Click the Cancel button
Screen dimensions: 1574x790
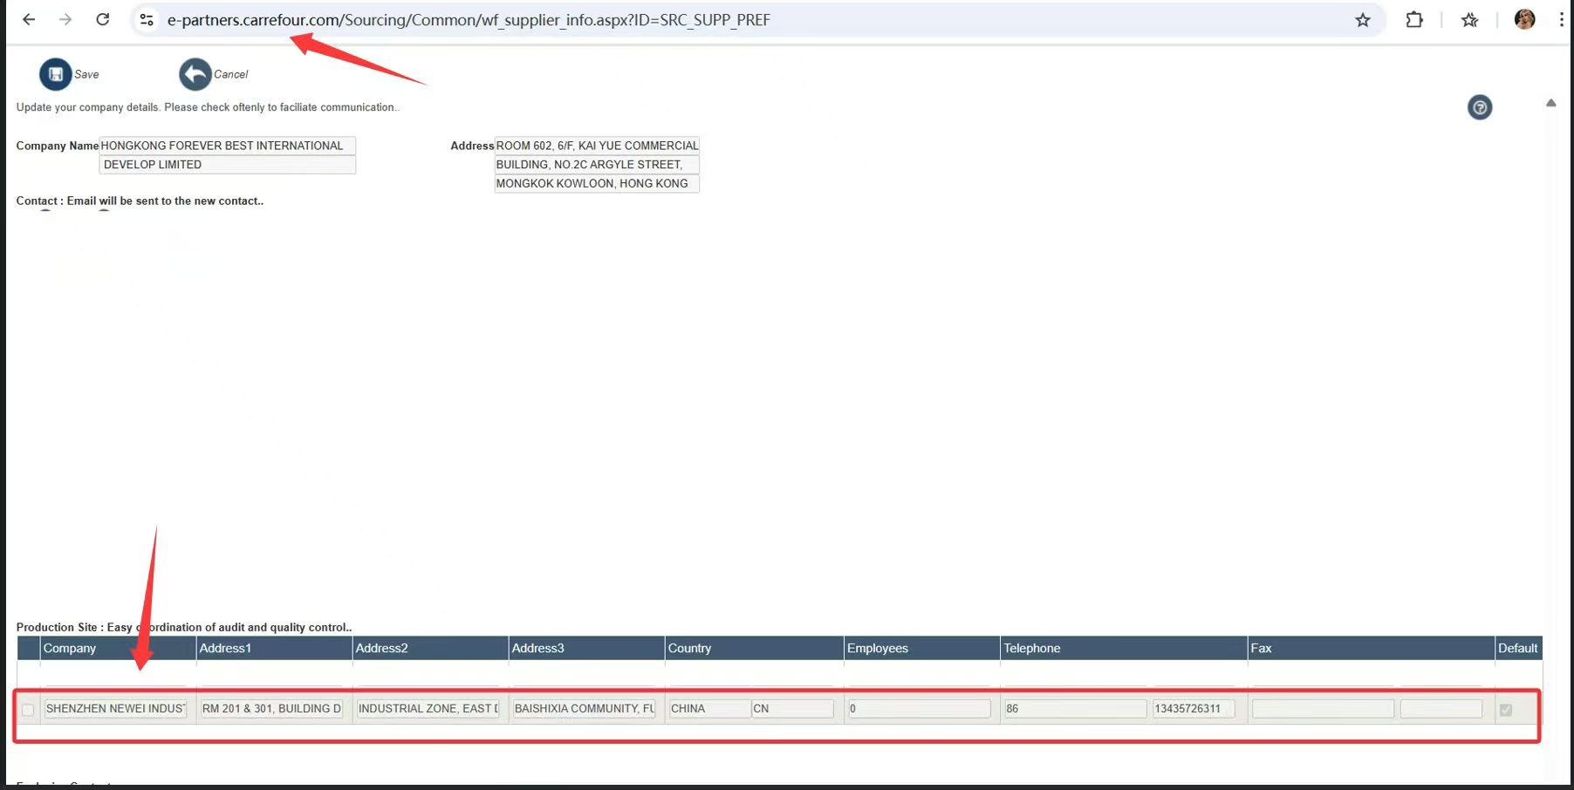[x=214, y=74]
